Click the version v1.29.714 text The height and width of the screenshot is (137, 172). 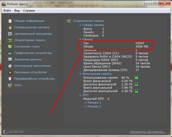(x=16, y=132)
